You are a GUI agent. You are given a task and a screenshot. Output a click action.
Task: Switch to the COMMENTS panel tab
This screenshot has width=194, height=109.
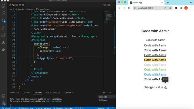(x=69, y=93)
